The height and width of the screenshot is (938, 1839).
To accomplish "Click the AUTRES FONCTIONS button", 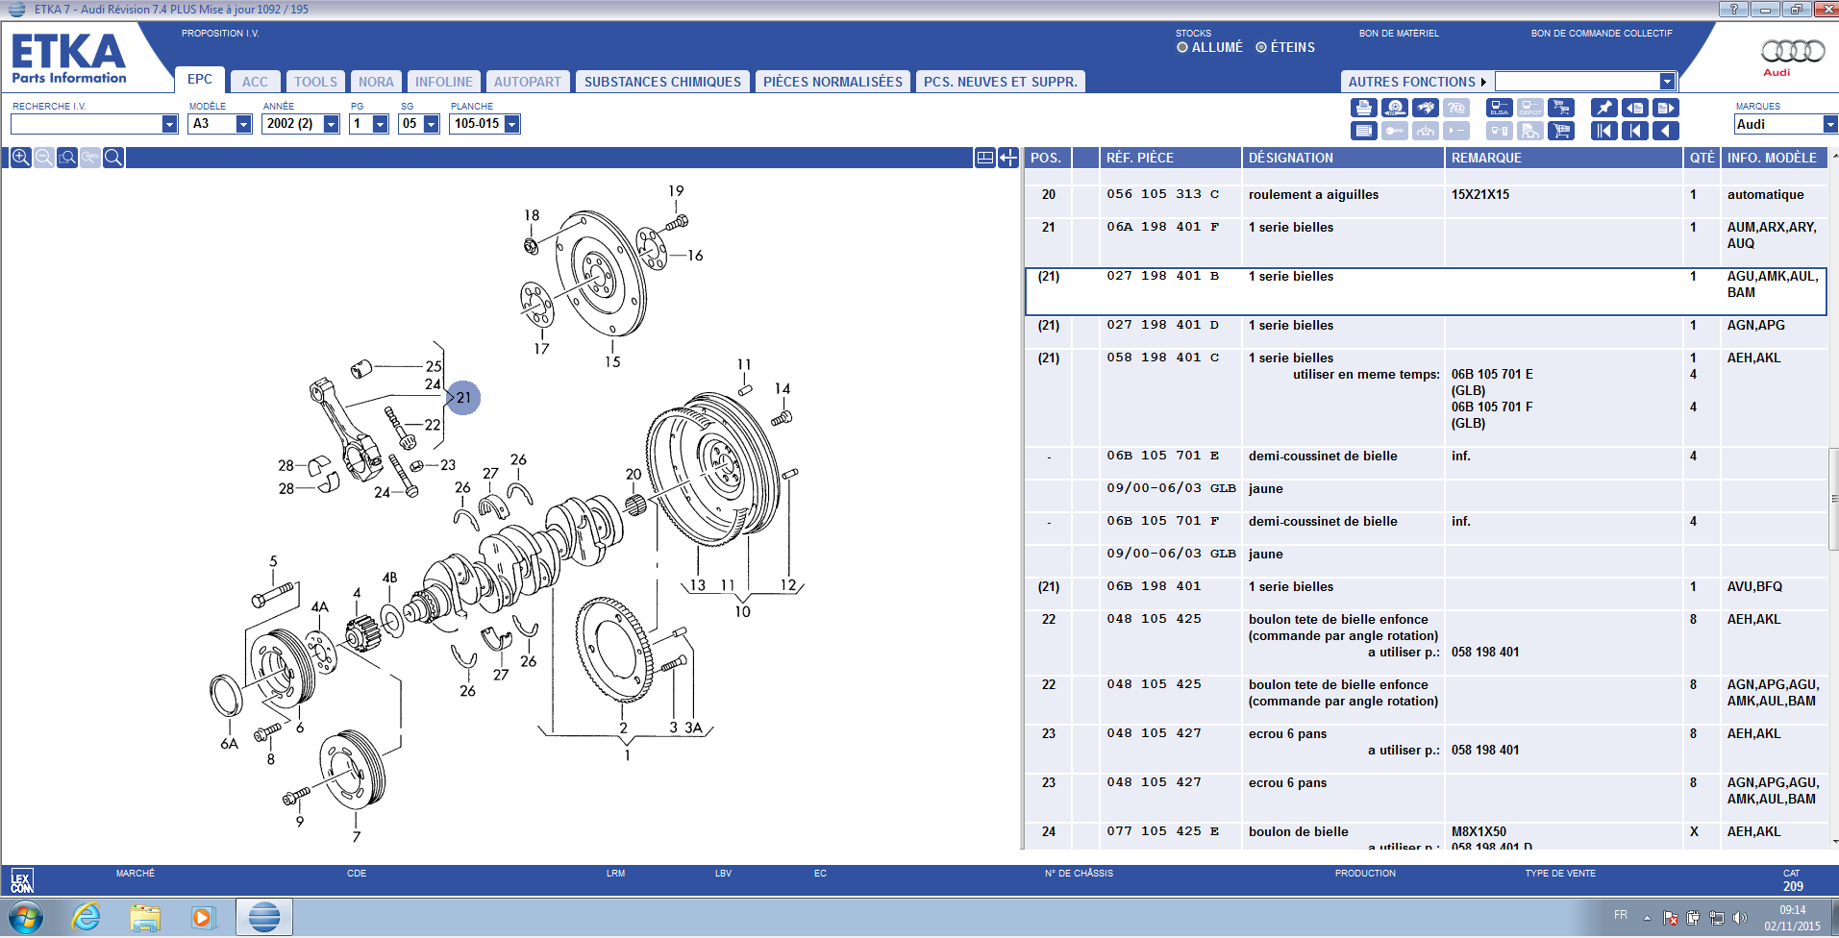I will (x=1415, y=82).
